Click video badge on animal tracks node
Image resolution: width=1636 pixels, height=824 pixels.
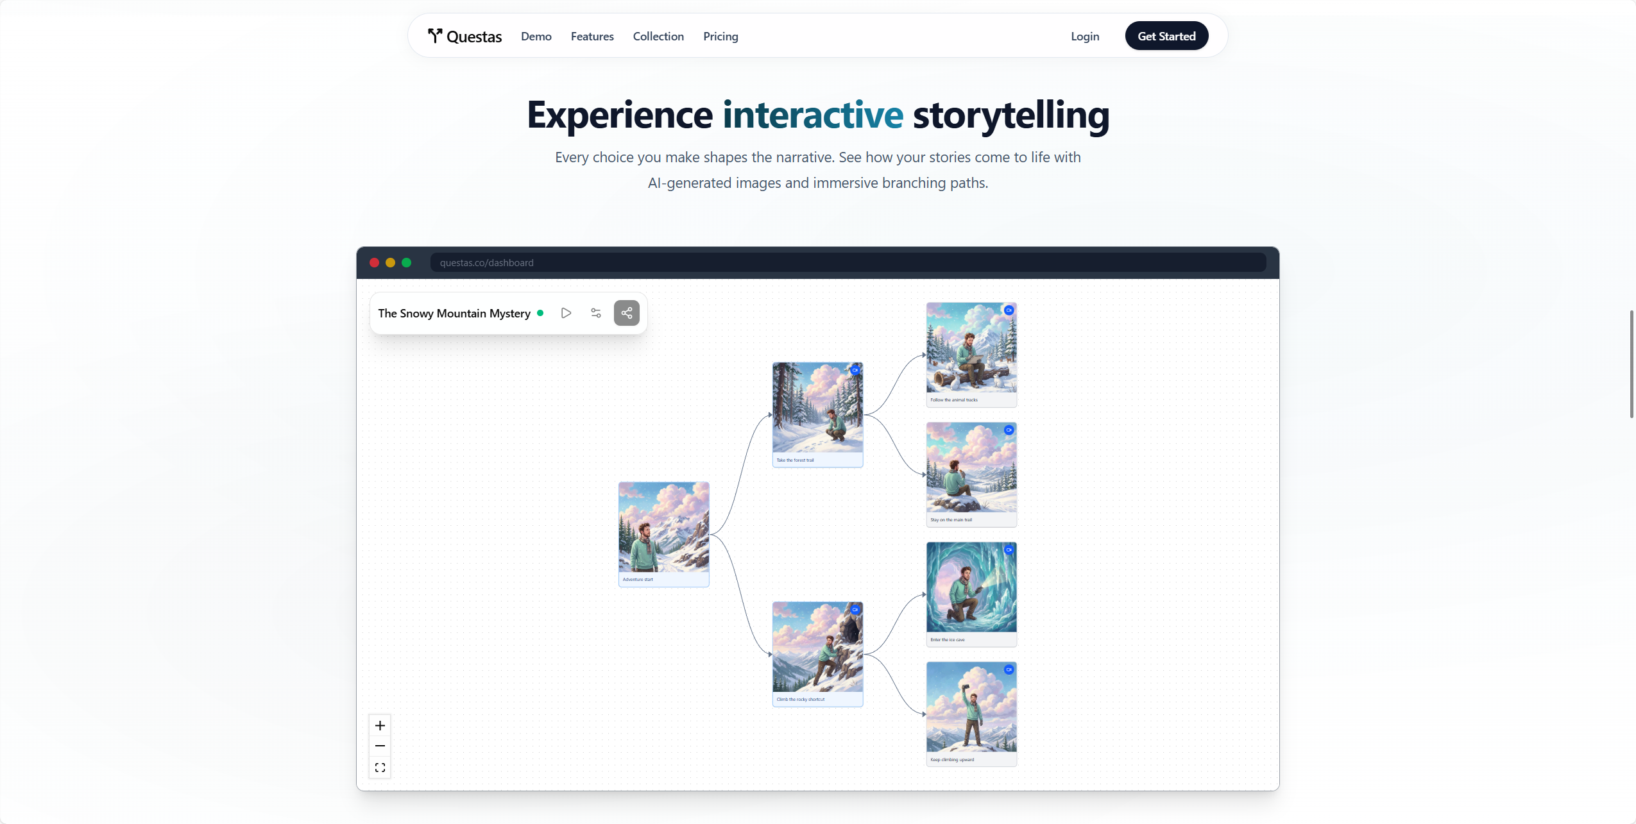[1009, 310]
